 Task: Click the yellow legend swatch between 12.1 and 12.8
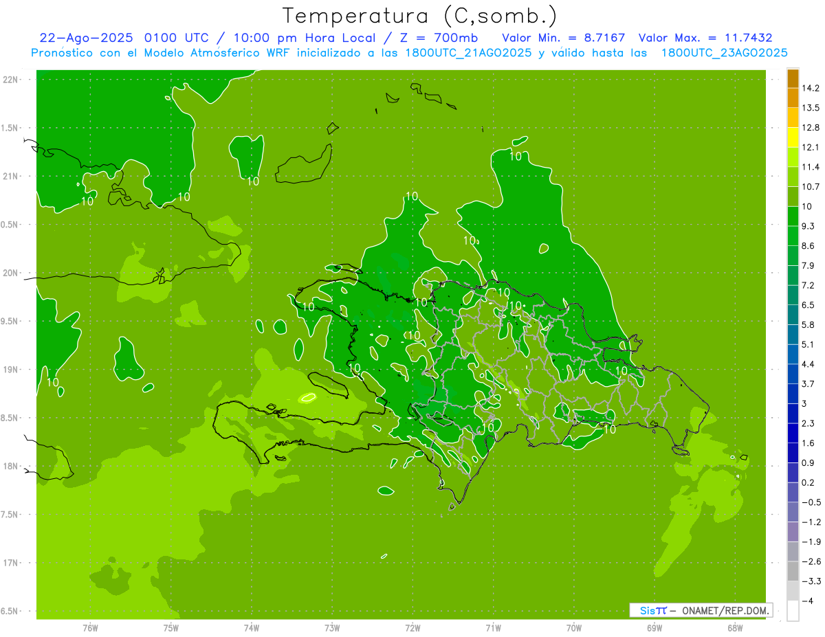tap(793, 137)
